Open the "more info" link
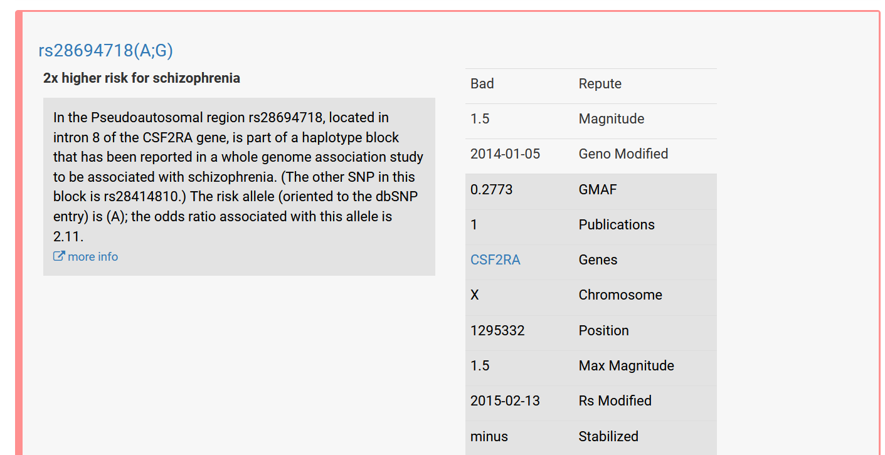885x455 pixels. (93, 256)
